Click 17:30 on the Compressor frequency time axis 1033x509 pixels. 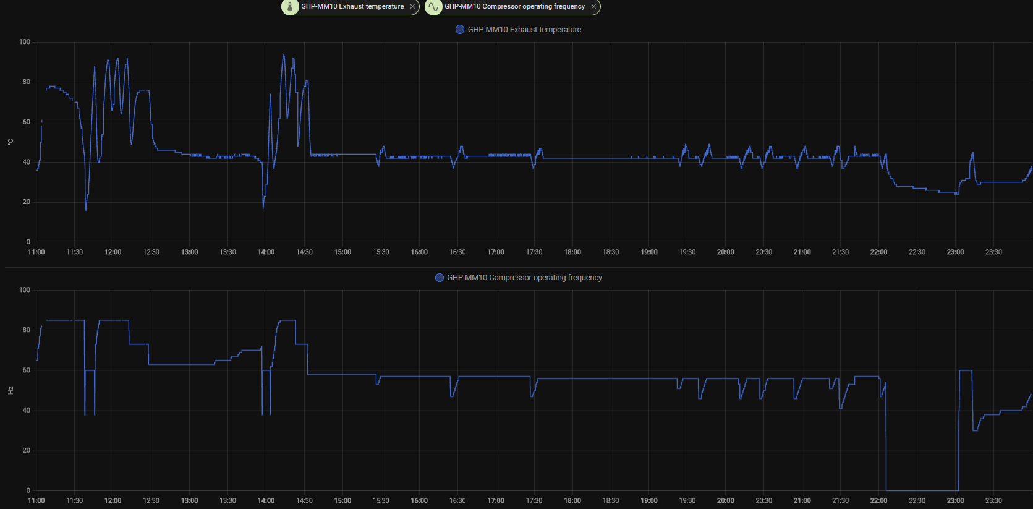(x=534, y=501)
